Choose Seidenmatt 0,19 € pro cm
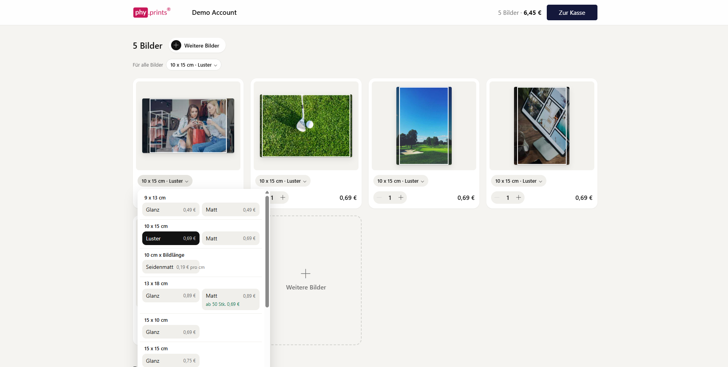The height and width of the screenshot is (367, 728). point(171,267)
